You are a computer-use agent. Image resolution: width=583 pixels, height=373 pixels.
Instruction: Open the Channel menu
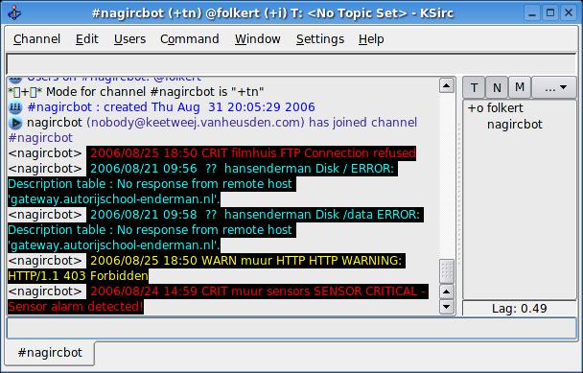[x=36, y=39]
